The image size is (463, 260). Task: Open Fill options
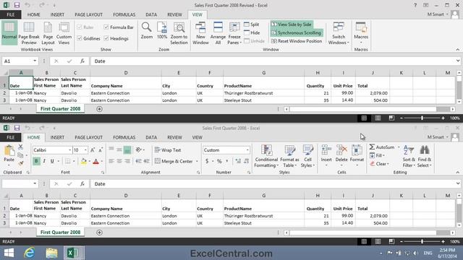coord(377,155)
